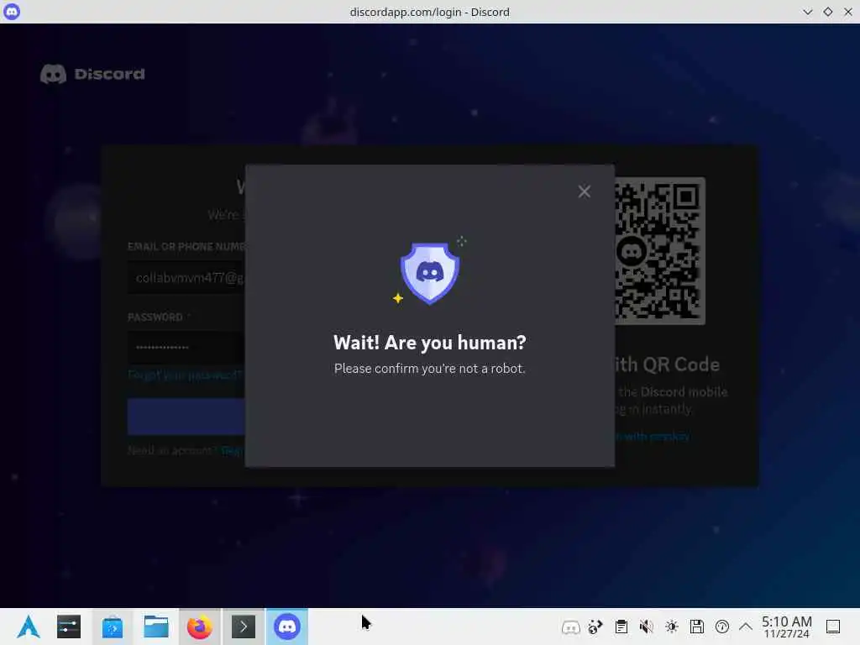Open the removable devices tray icon

point(696,627)
